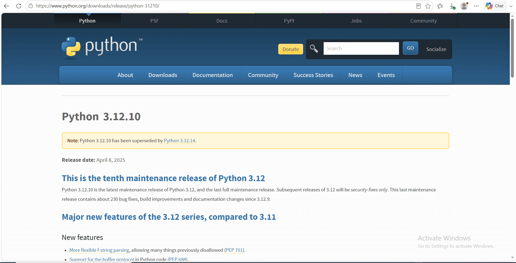The width and height of the screenshot is (516, 263).
Task: Open the PEP 701 link
Action: (x=234, y=250)
